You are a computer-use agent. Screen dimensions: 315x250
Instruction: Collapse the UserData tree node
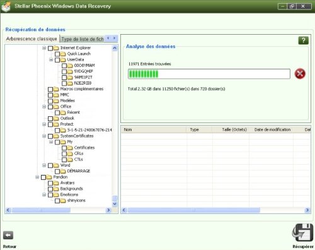(x=51, y=60)
